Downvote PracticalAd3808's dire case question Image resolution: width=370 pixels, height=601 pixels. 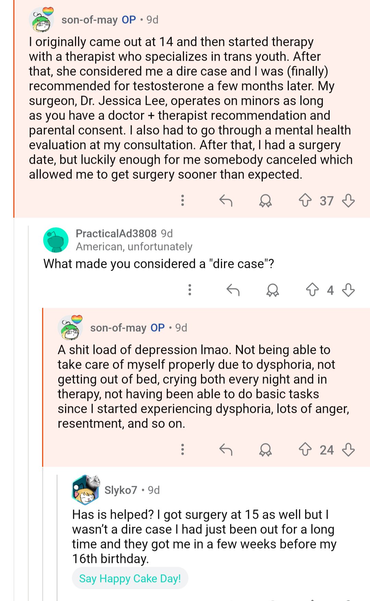[x=348, y=290]
